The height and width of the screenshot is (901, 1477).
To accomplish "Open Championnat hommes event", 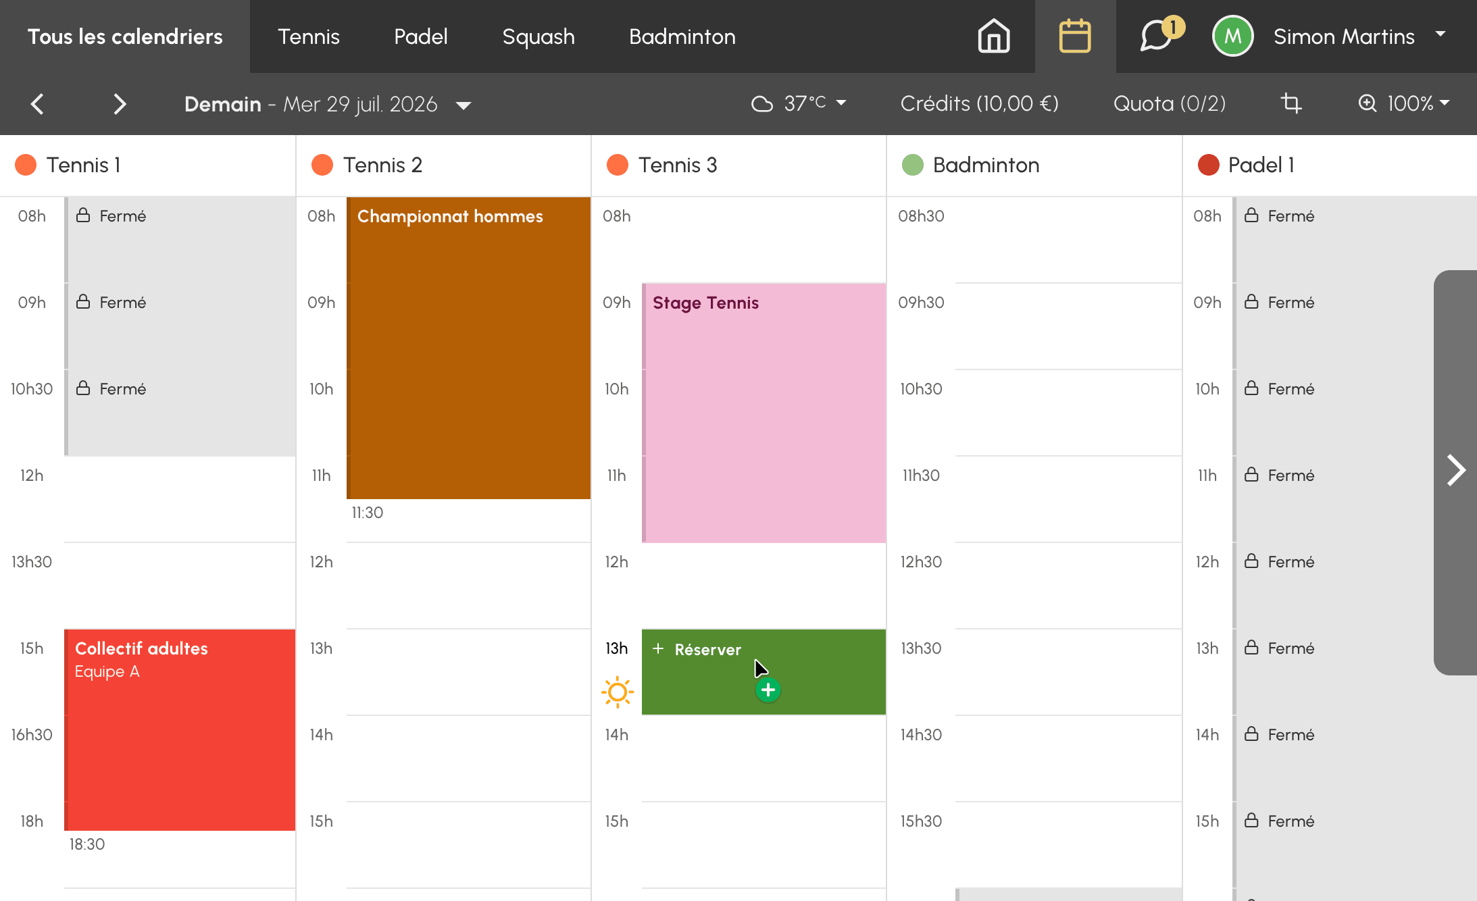I will pyautogui.click(x=468, y=348).
